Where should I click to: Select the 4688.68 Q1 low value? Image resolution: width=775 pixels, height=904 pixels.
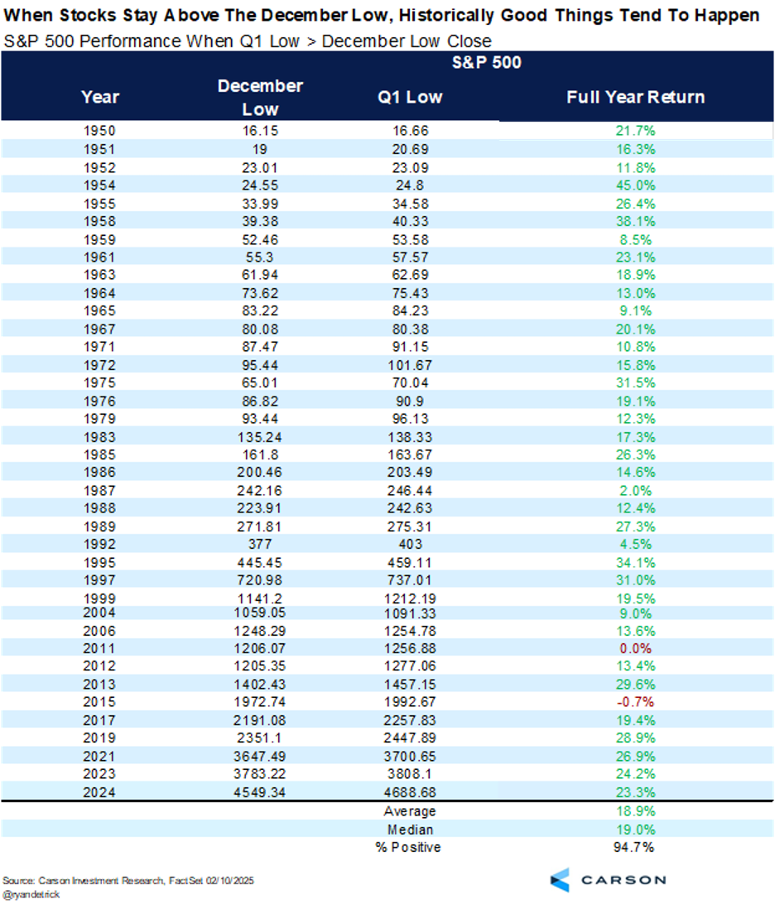coord(410,790)
